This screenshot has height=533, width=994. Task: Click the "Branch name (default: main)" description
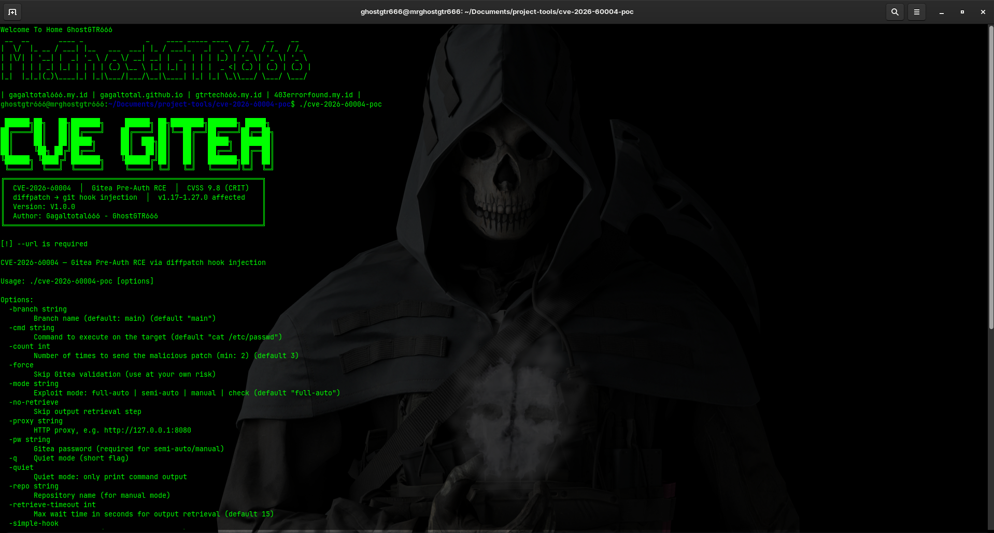tap(125, 319)
